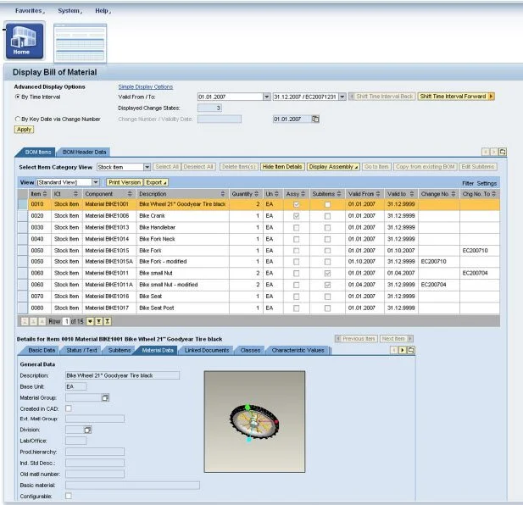Open calendar picker next to validity date field

tap(314, 119)
